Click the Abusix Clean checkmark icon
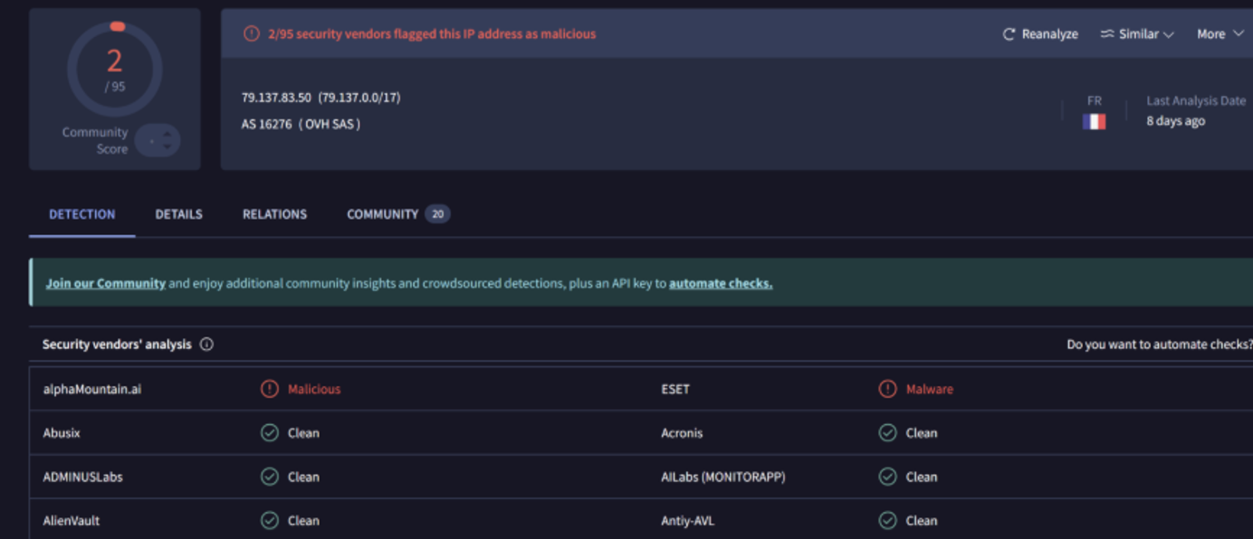1253x539 pixels. (x=269, y=433)
